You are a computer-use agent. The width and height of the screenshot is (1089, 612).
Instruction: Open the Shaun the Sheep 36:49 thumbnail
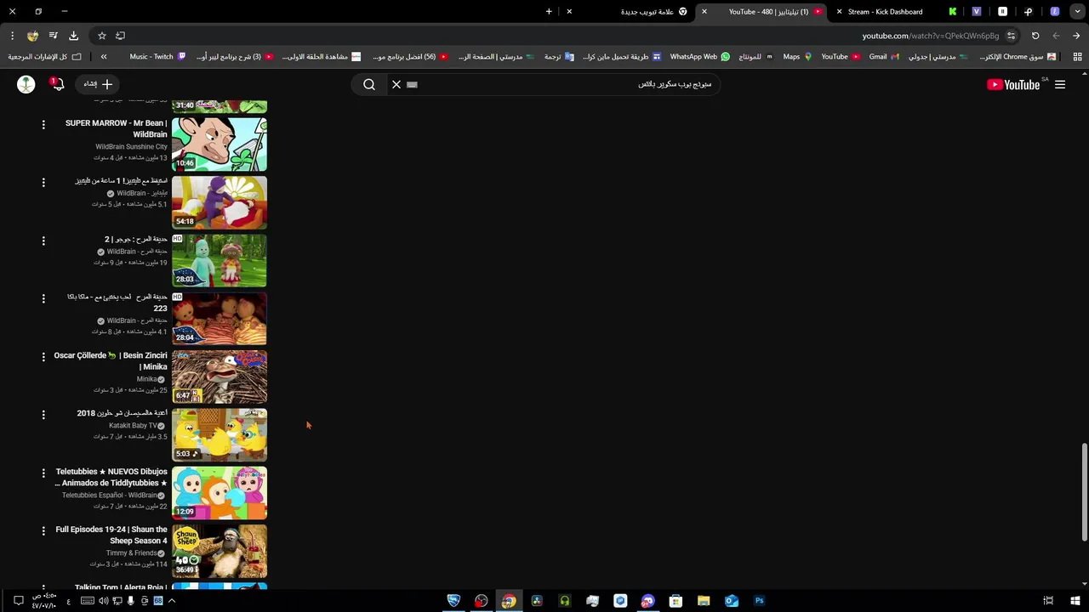[x=220, y=551]
